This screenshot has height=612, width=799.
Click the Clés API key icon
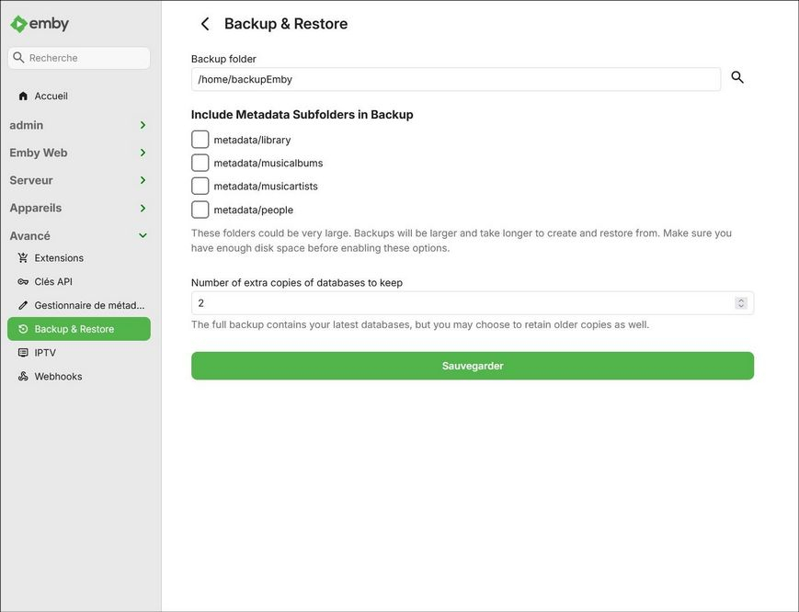[x=23, y=282]
